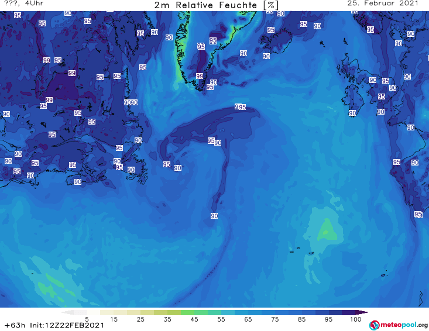This screenshot has height=331, width=429.
Task: Click the '15' tick label on the legend
Action: (114, 319)
